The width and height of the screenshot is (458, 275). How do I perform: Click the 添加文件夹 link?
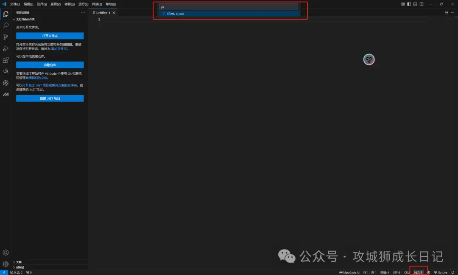point(59,49)
